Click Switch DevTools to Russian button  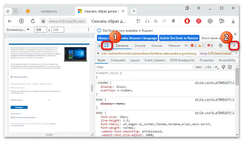pos(179,38)
